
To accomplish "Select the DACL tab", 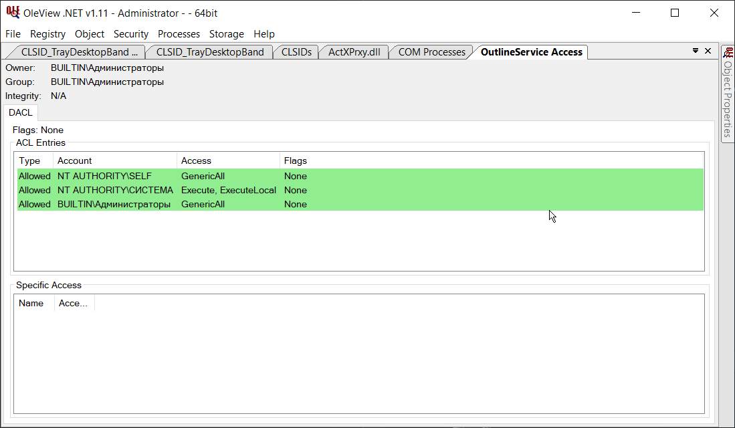I will pyautogui.click(x=21, y=112).
